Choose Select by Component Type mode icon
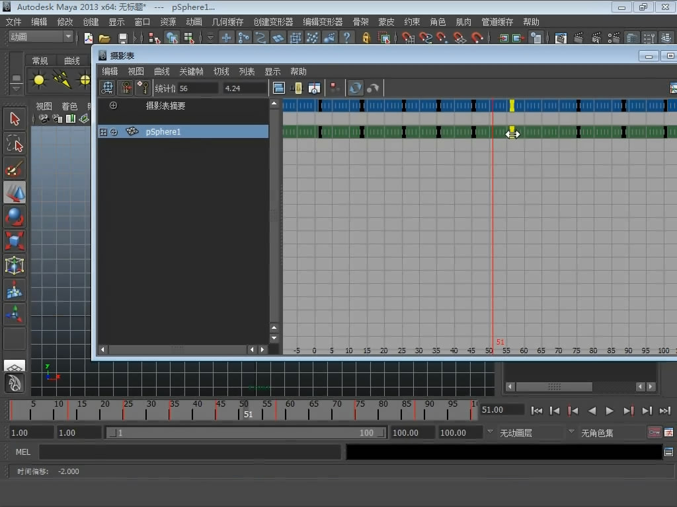 189,38
